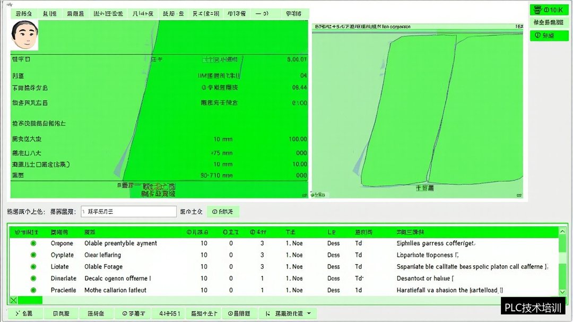Click "Siphilles garress cofferlget" description
This screenshot has width=573, height=322.
[x=436, y=243]
